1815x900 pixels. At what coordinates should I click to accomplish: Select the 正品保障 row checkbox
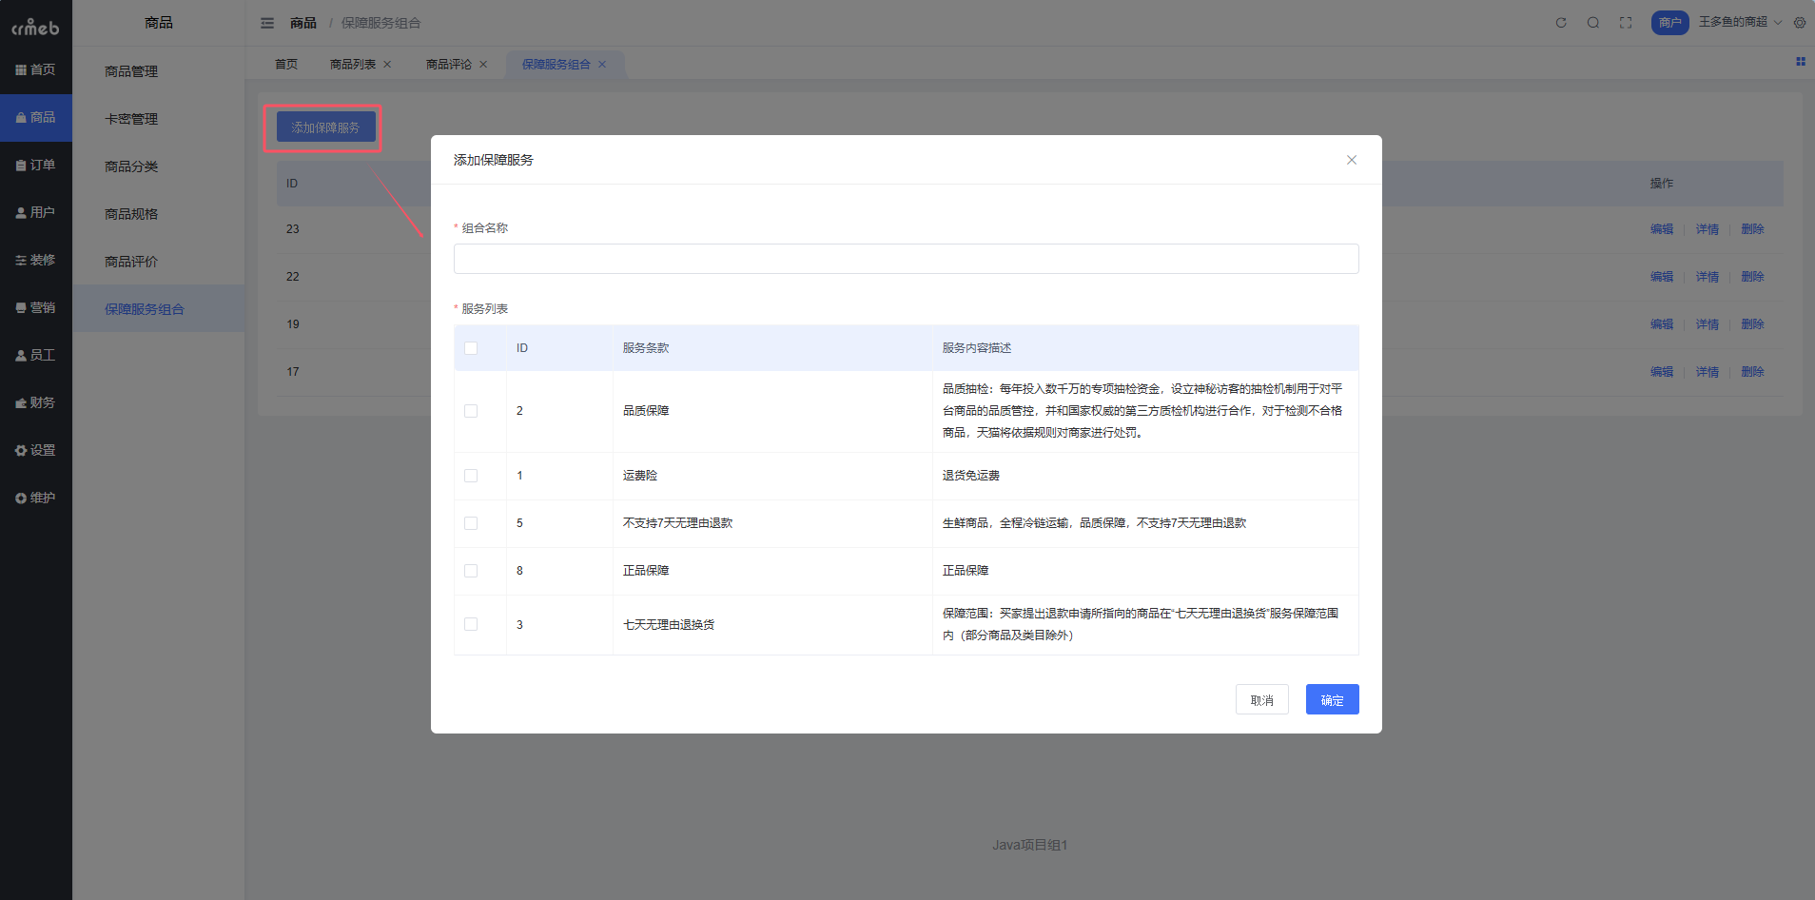click(x=471, y=571)
